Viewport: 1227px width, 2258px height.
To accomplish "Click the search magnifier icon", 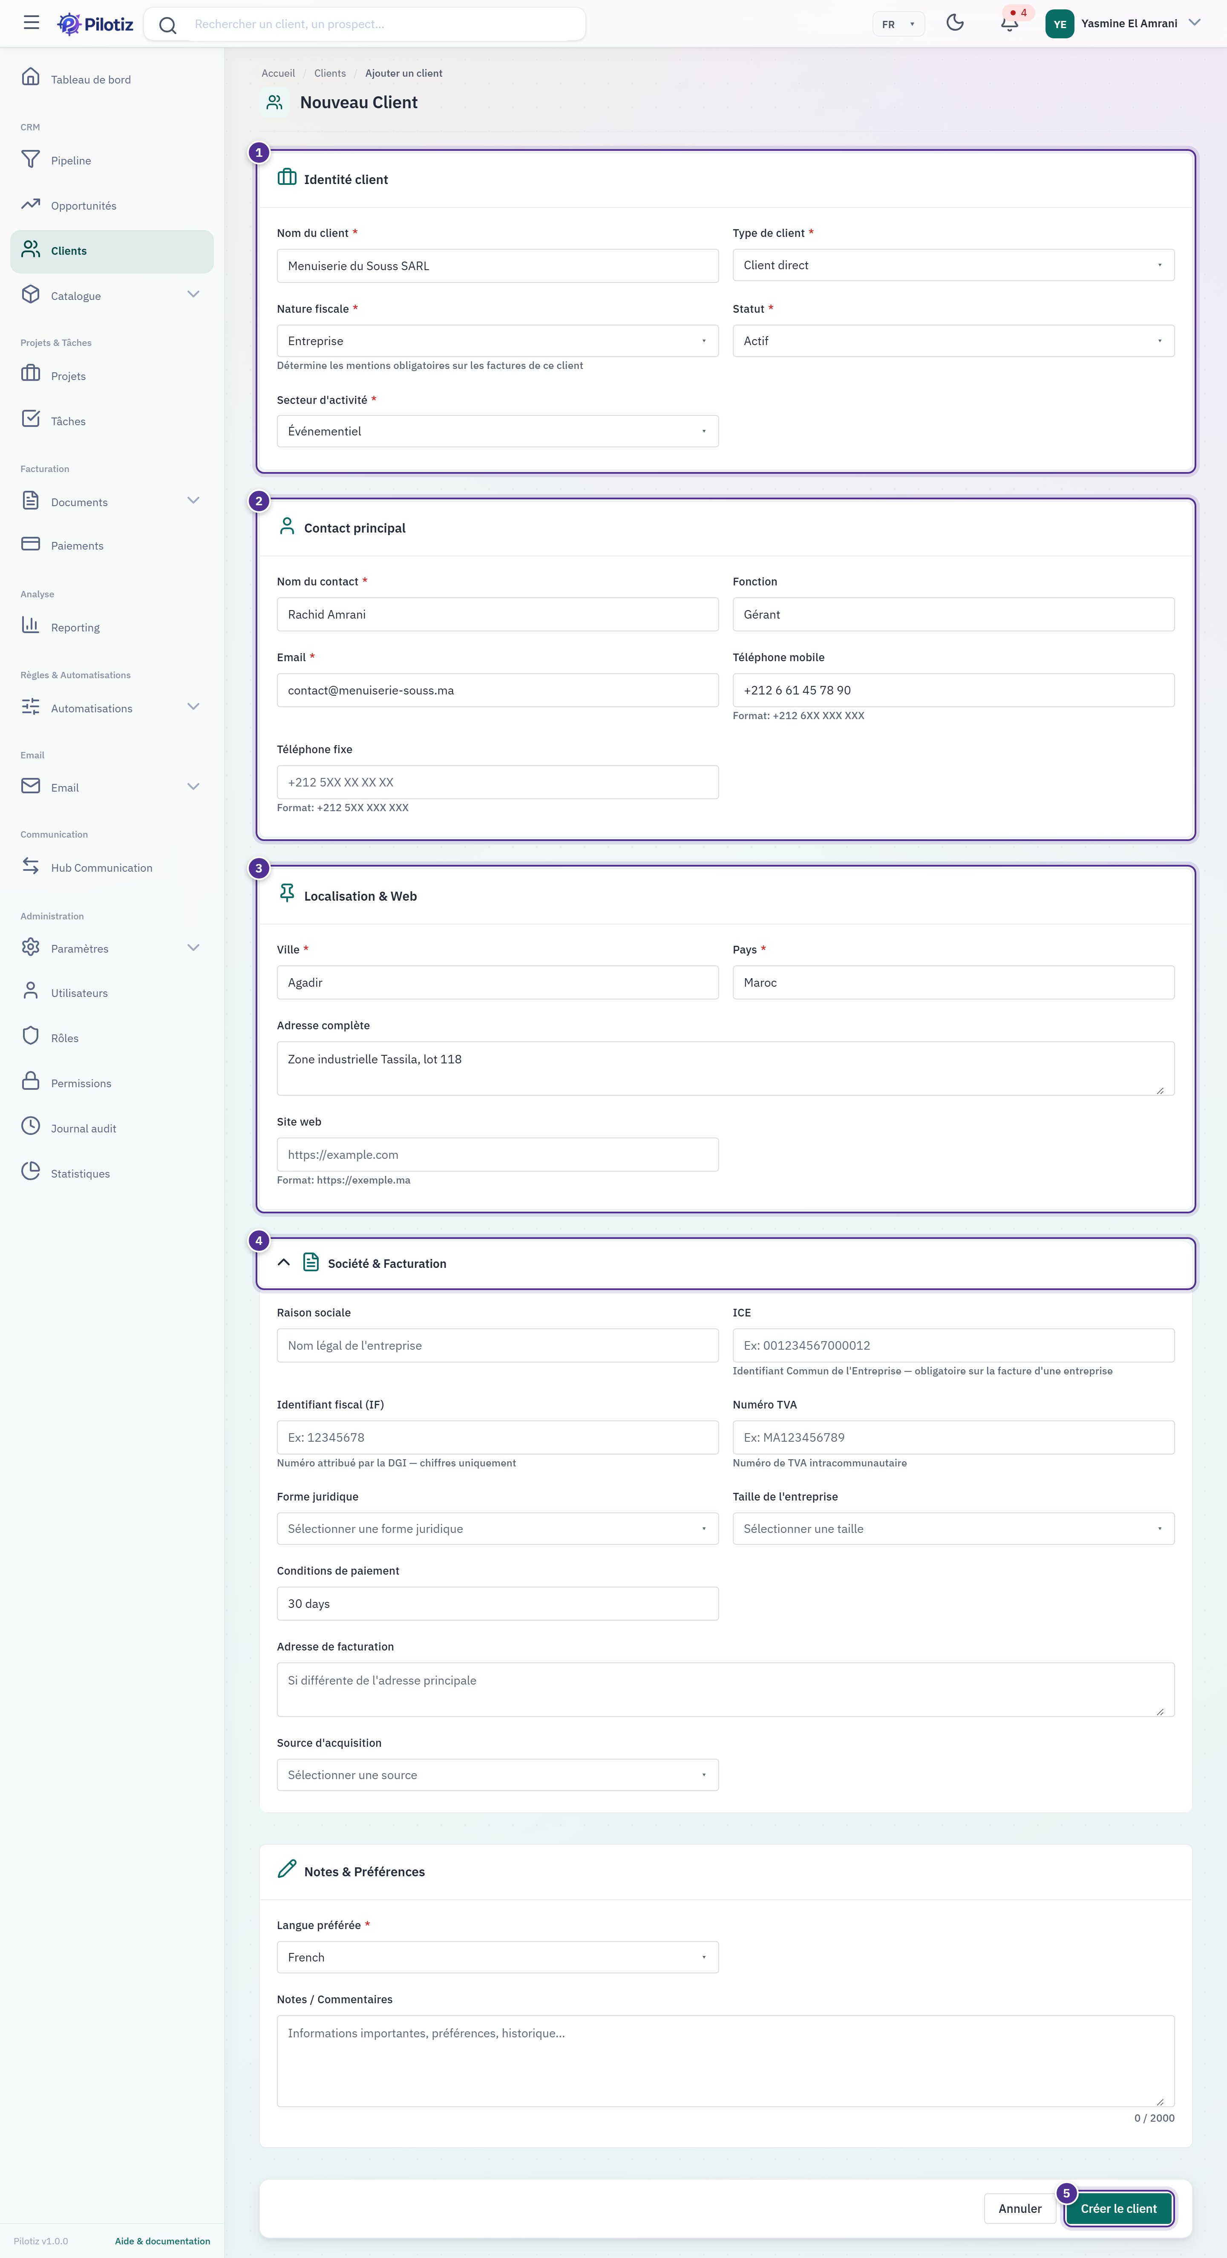I will pos(167,25).
